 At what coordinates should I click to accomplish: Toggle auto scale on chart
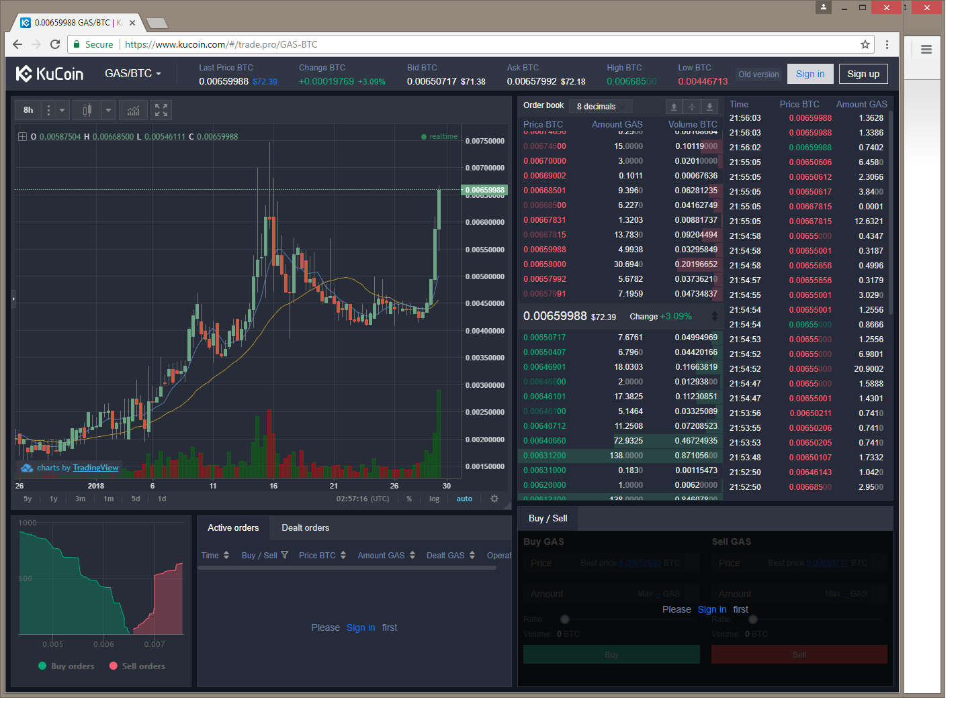pyautogui.click(x=464, y=499)
